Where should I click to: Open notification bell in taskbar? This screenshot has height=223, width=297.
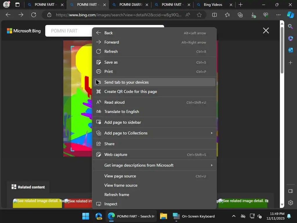[x=289, y=216]
